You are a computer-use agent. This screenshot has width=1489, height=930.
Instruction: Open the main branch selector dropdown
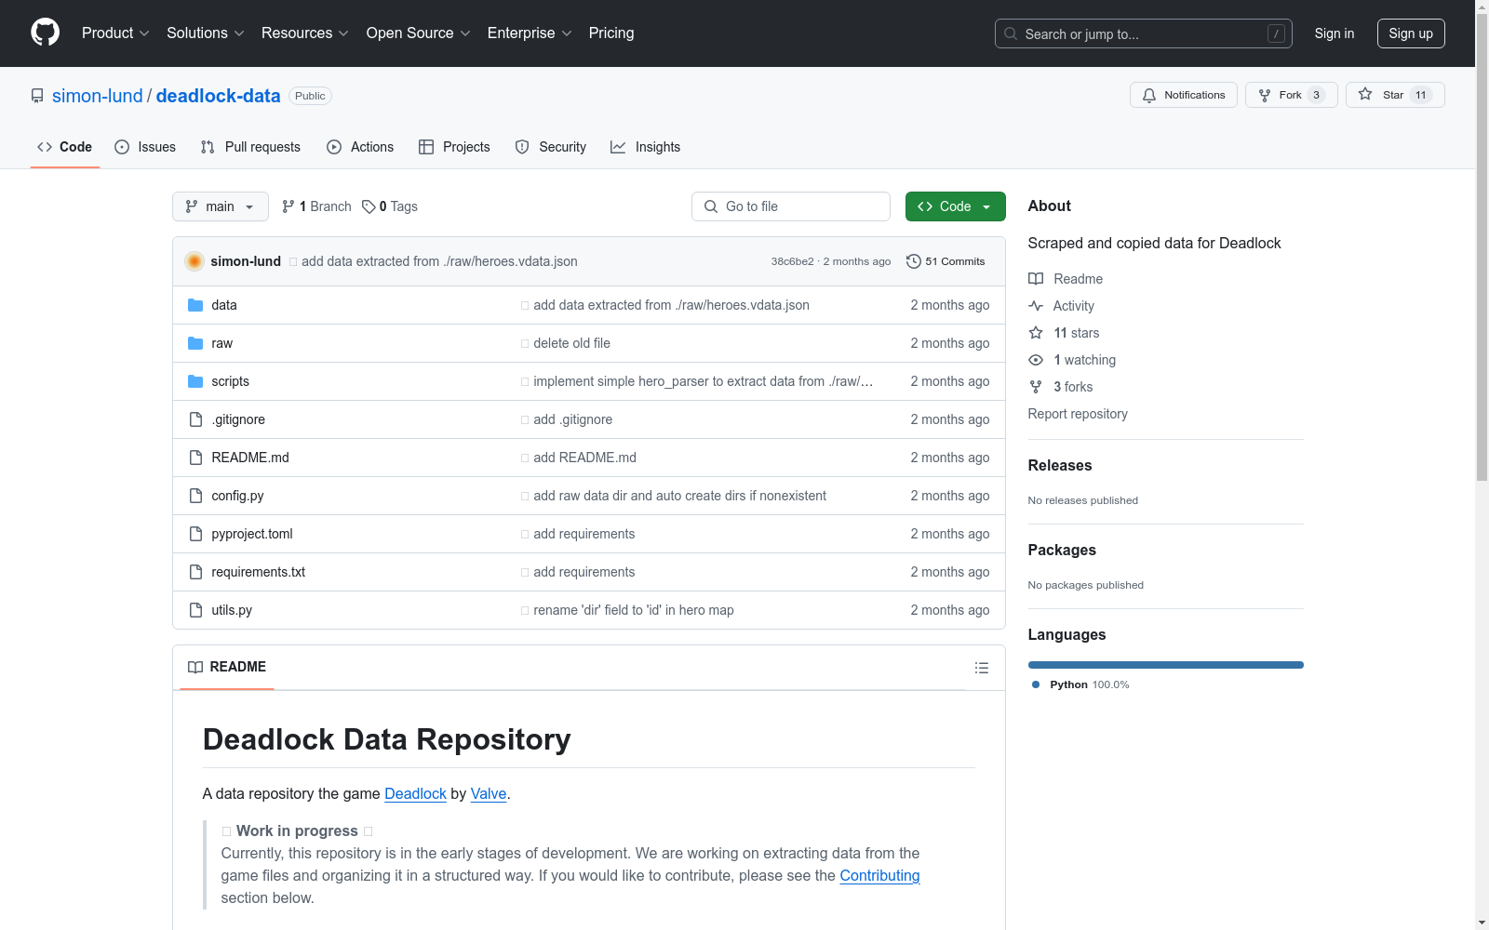coord(221,206)
